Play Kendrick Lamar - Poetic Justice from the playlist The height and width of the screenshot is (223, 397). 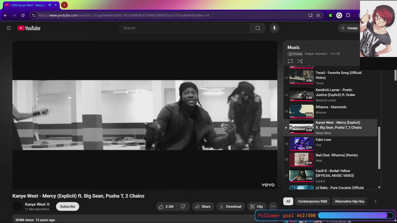coord(330,95)
